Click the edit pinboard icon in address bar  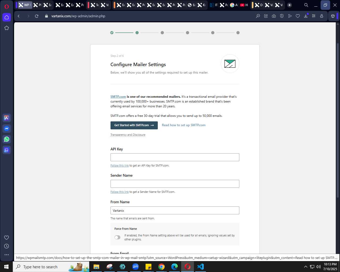266,16
